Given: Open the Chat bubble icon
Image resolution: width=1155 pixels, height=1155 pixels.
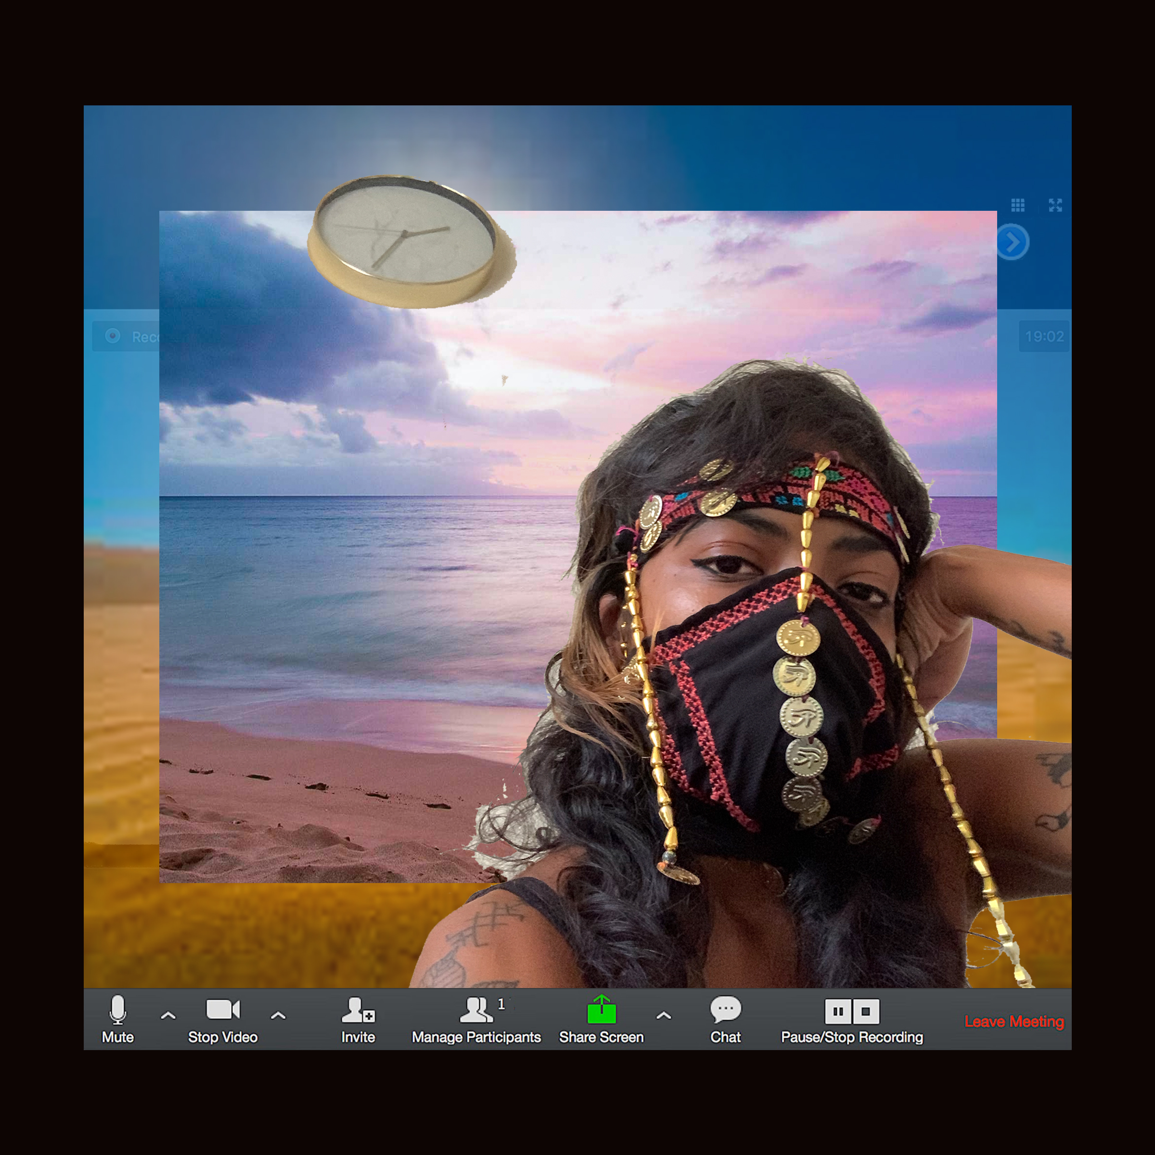Looking at the screenshot, I should (725, 1009).
